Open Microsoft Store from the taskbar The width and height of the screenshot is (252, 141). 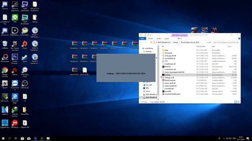tap(22, 138)
